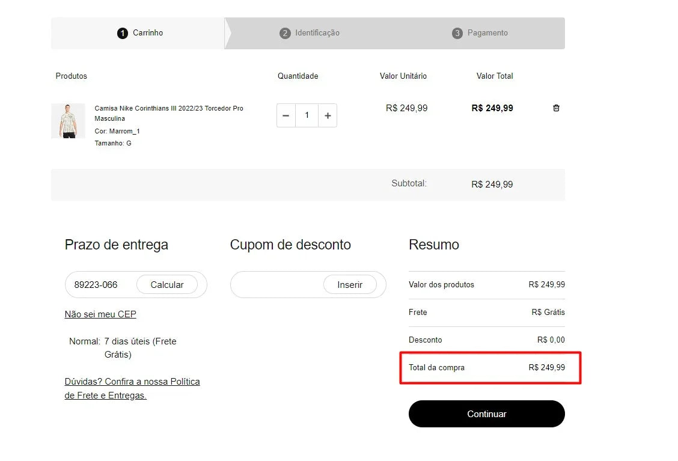678x461 pixels.
Task: Click the Total da compra row
Action: tap(487, 367)
